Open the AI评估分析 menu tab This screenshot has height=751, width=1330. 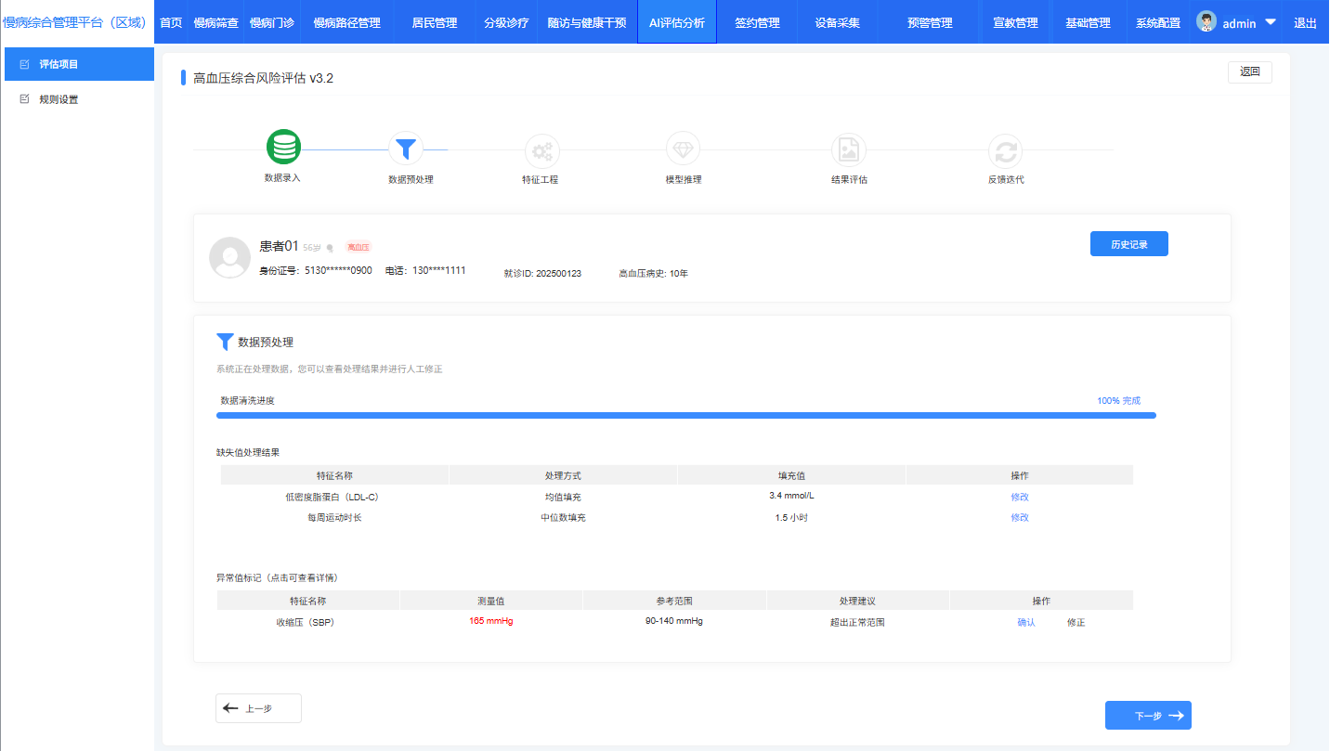point(676,22)
